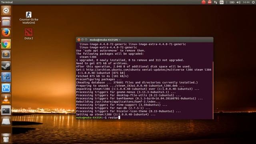Minimize the terminal window
Image resolution: width=256 pixels, height=144 pixels.
pyautogui.click(x=82, y=40)
